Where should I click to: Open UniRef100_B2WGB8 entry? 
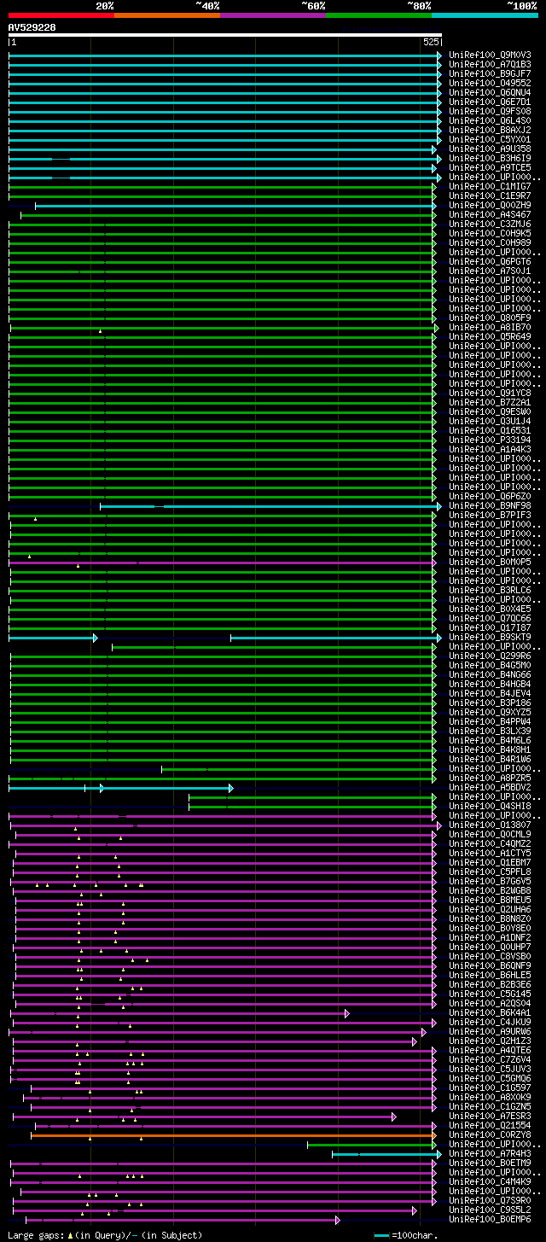[491, 890]
